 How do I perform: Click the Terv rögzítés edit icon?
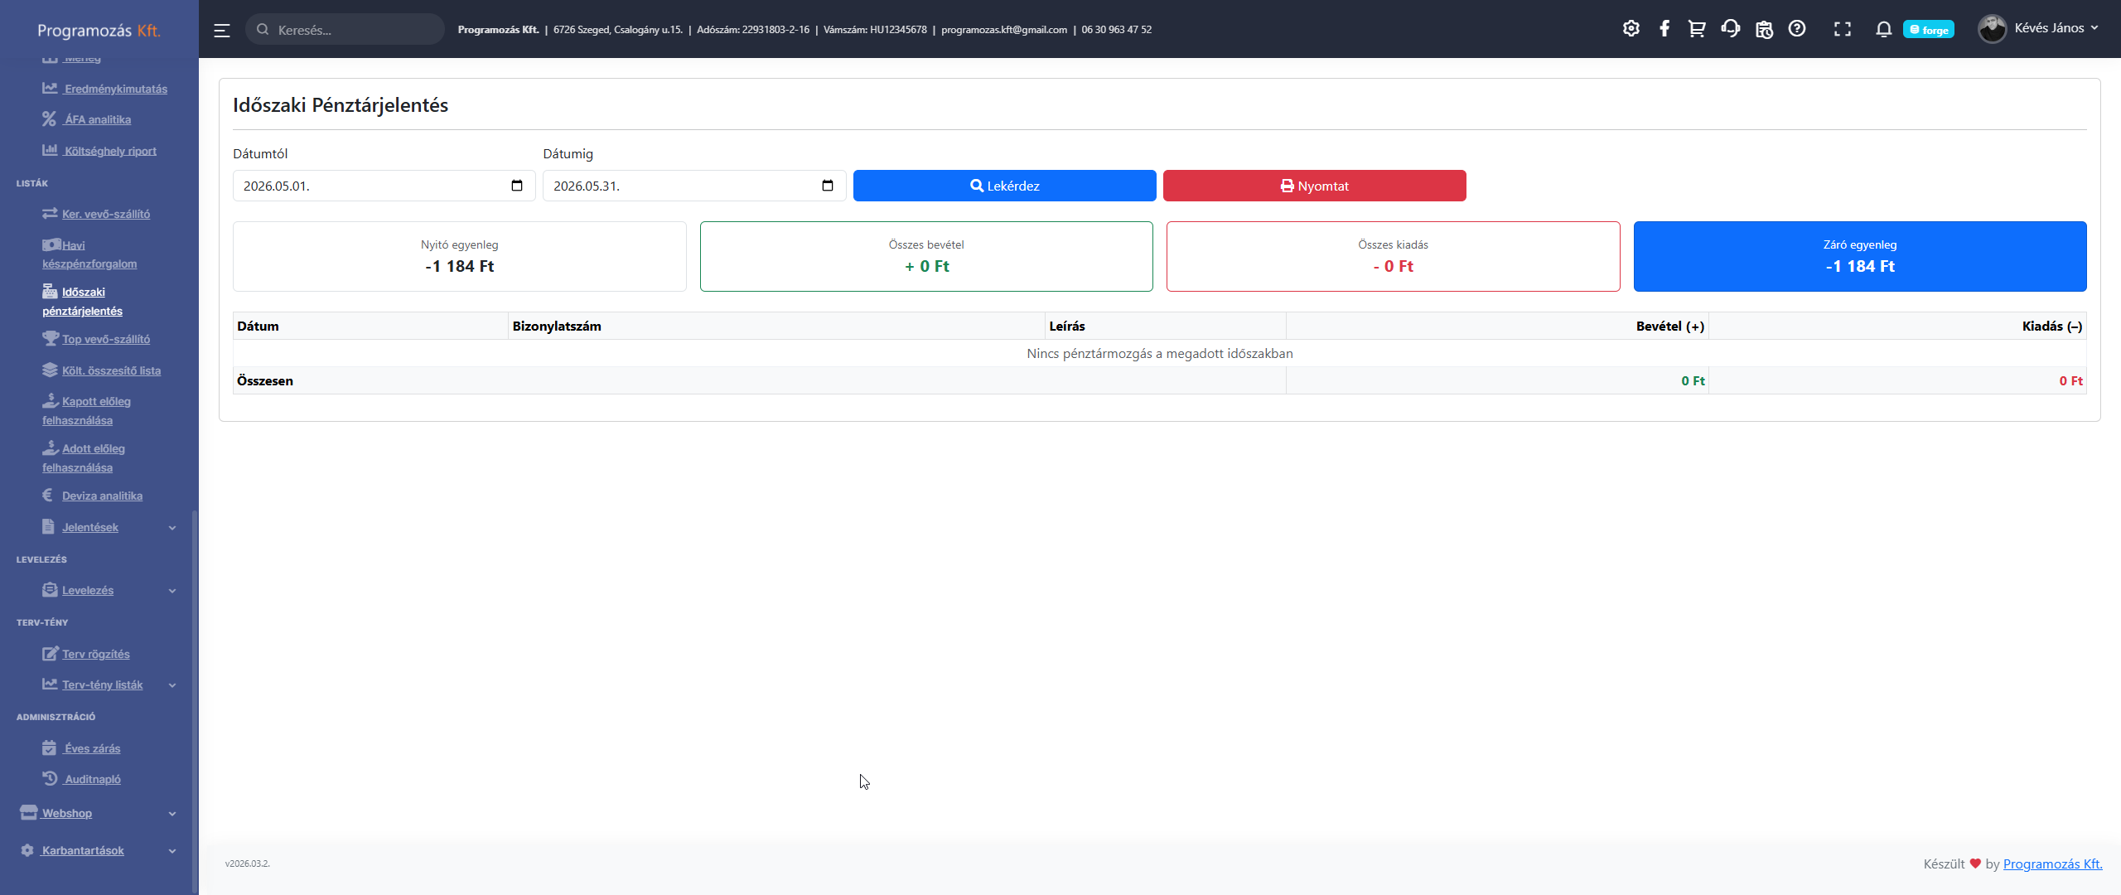click(x=50, y=653)
